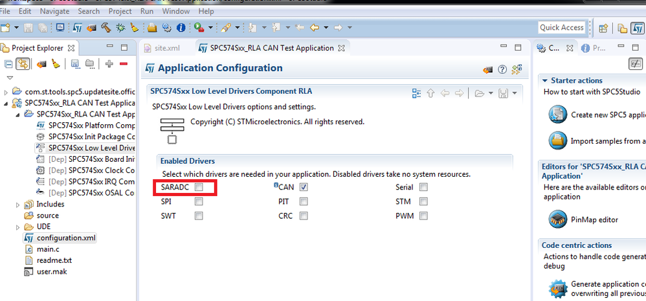Click the Open Perspective icon

click(603, 28)
